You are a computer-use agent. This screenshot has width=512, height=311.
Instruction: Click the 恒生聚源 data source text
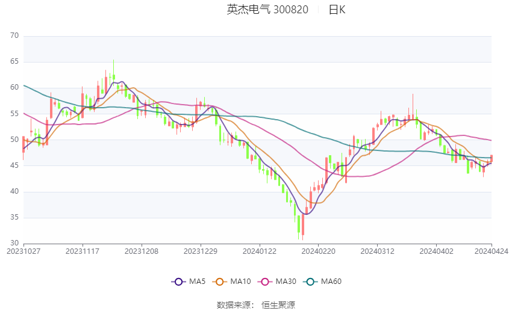coord(278,305)
